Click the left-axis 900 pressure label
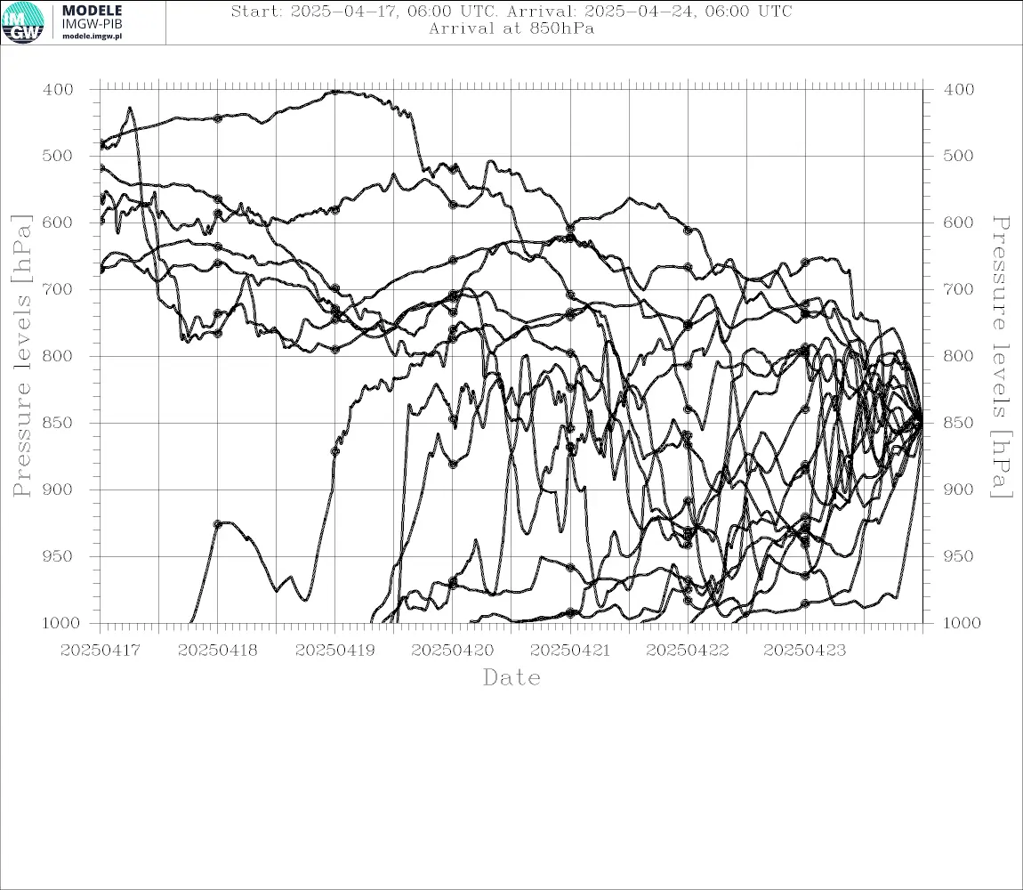This screenshot has height=890, width=1023. coord(58,489)
